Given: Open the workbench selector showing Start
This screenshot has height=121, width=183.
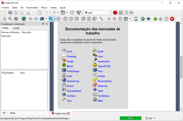Looking at the screenshot, I should click(97, 13).
